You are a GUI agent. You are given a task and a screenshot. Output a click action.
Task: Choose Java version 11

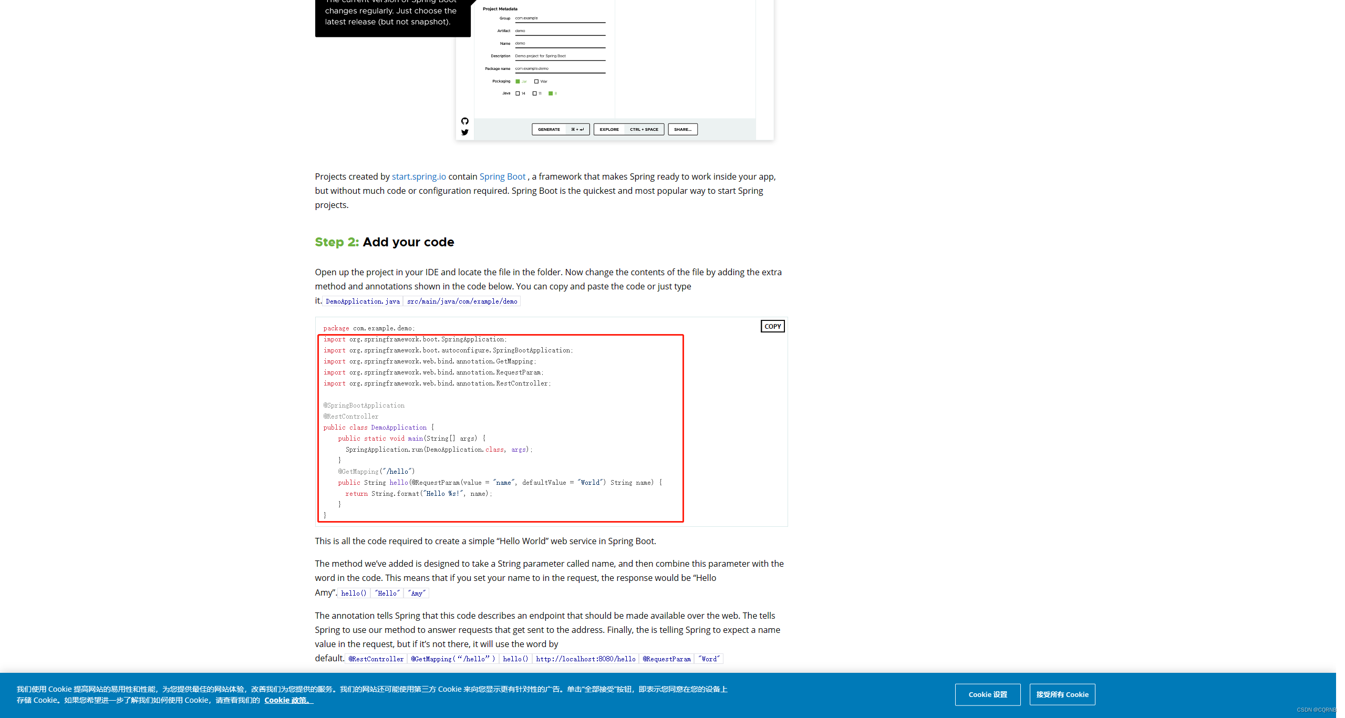tap(535, 93)
